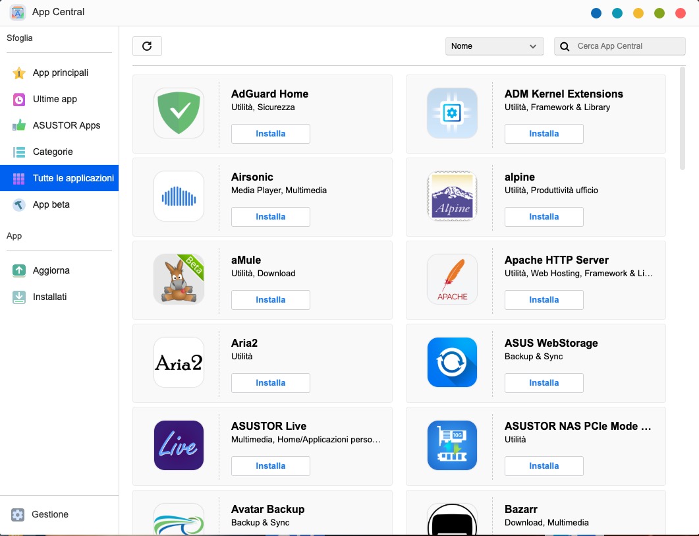This screenshot has width=699, height=536.
Task: Click the Airsonic app title
Action: tap(252, 177)
